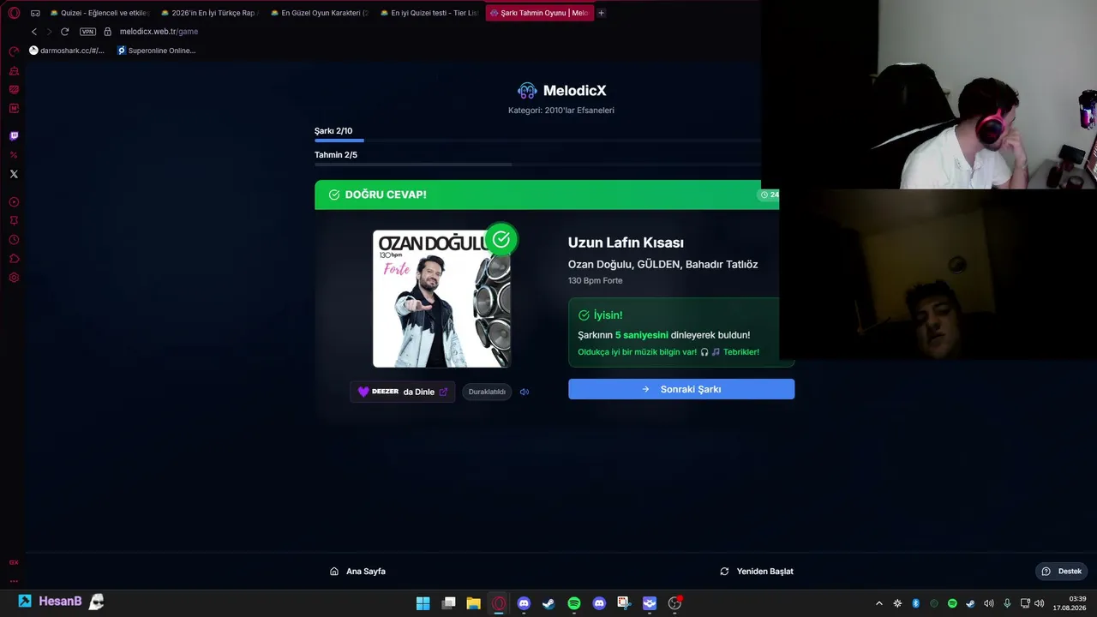Toggle the song preview volume speaker

click(x=525, y=392)
